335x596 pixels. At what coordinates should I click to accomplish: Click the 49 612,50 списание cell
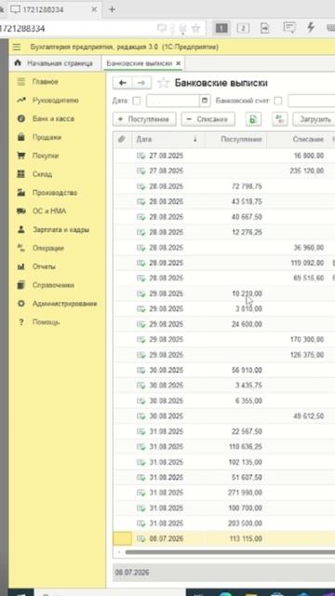[308, 416]
